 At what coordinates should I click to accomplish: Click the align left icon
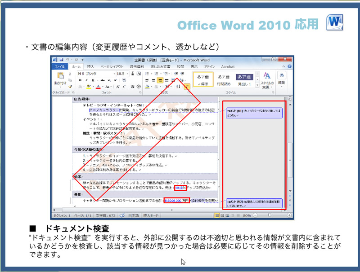pyautogui.click(x=147, y=80)
